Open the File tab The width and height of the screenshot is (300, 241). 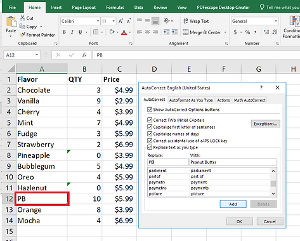pos(13,8)
